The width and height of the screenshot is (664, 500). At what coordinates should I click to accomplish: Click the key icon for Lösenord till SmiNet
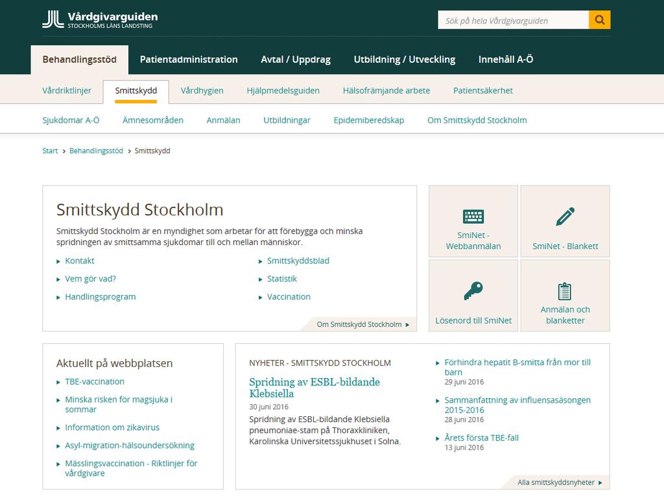pos(473,291)
